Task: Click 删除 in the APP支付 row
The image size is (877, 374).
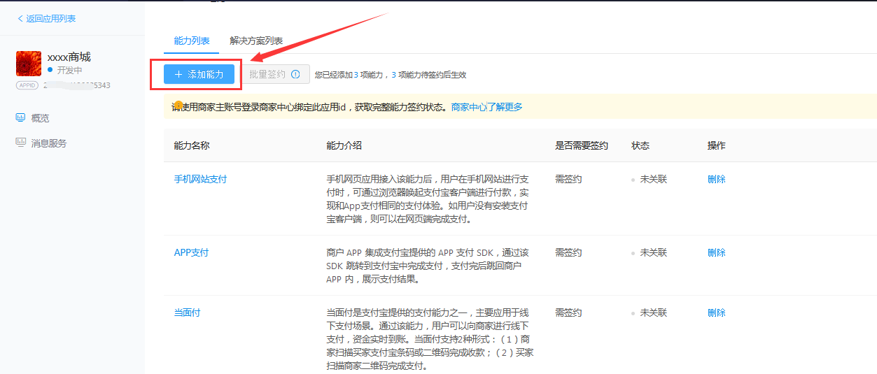Action: [716, 252]
